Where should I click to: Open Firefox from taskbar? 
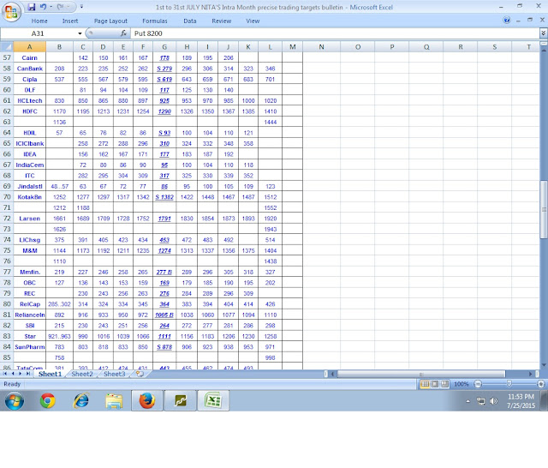point(146,400)
